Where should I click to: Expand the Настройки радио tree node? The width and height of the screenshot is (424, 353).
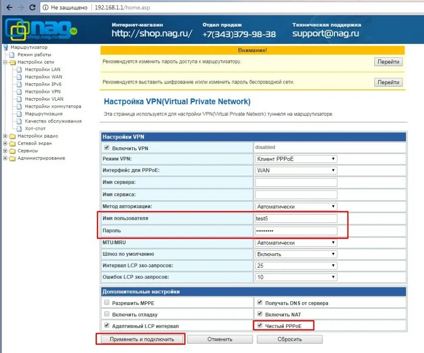(x=5, y=136)
